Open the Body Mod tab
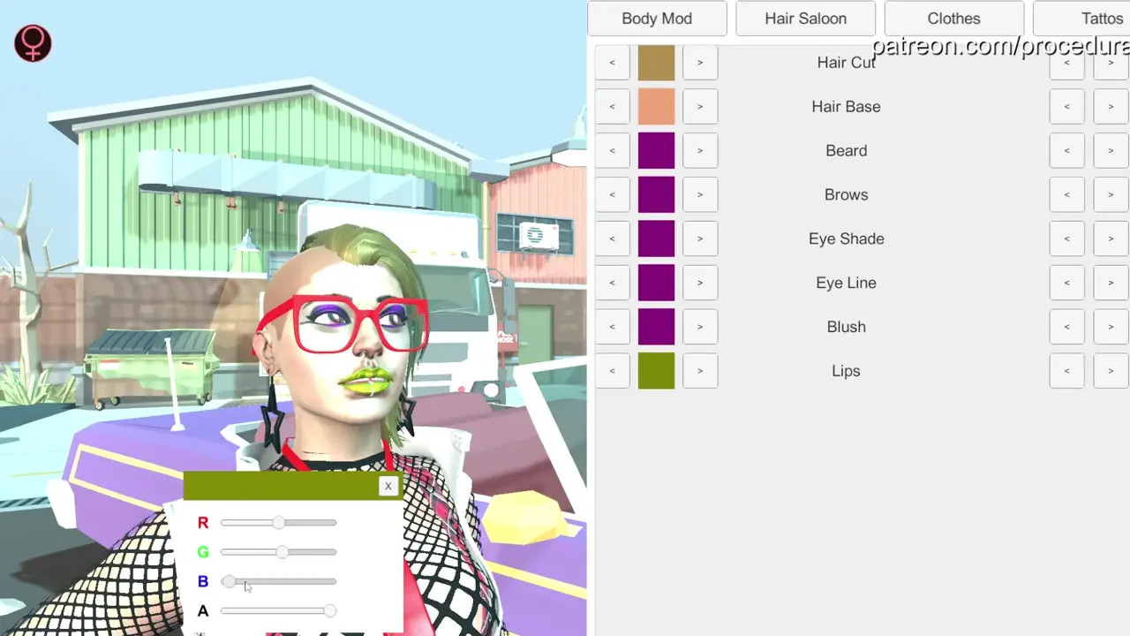 pyautogui.click(x=657, y=19)
